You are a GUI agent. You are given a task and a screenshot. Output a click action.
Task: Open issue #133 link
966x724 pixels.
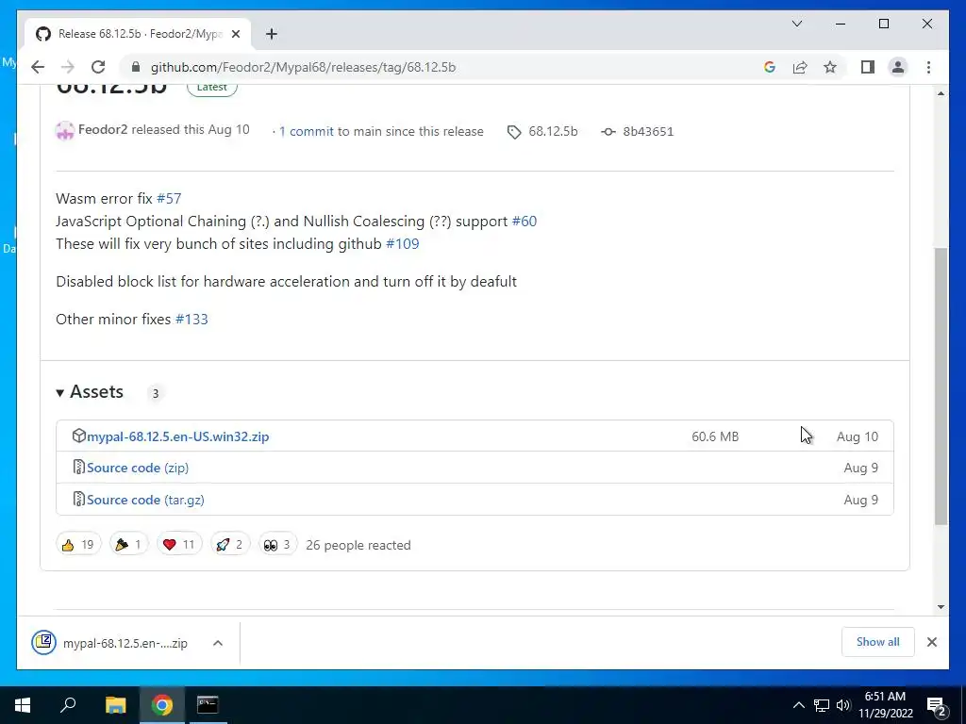(x=192, y=319)
